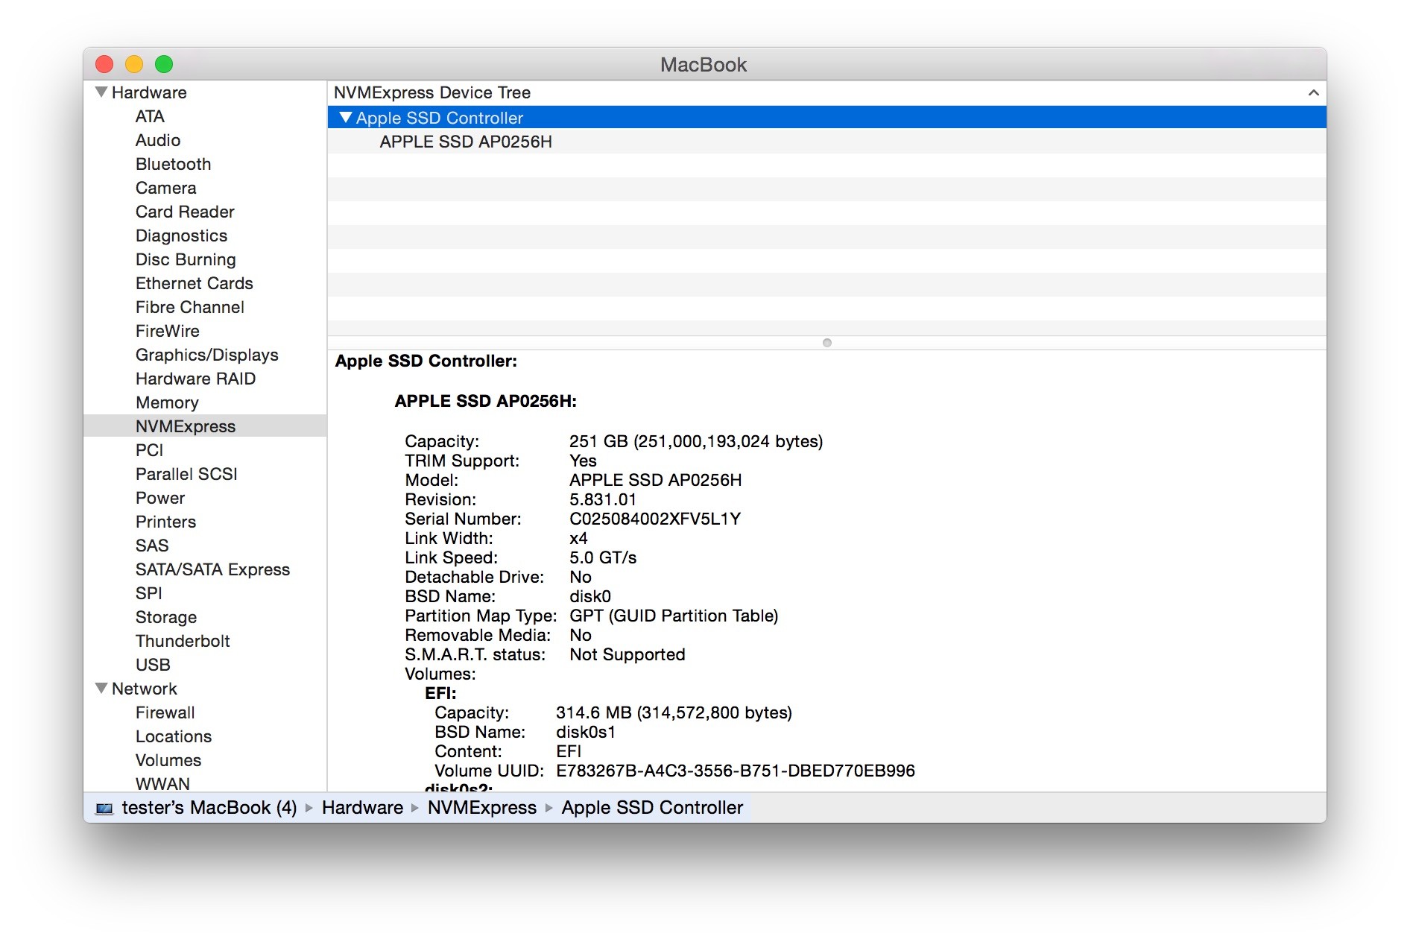Collapse the Network section triangle
The width and height of the screenshot is (1410, 942).
(101, 689)
